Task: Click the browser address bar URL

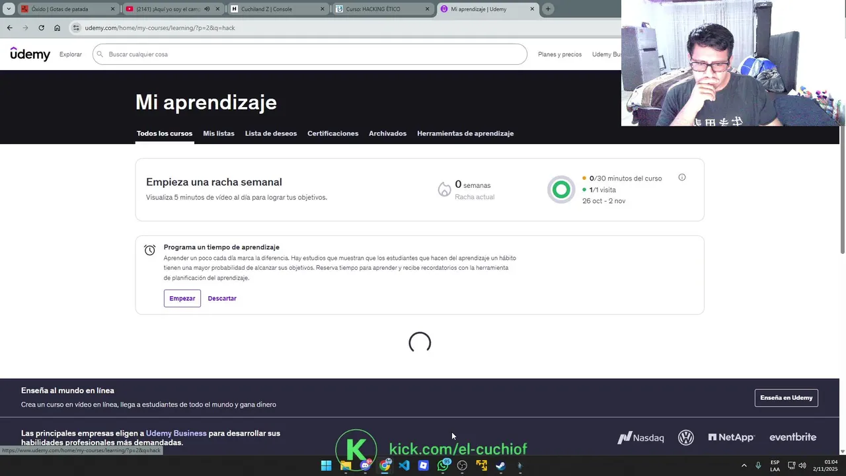Action: pyautogui.click(x=160, y=28)
